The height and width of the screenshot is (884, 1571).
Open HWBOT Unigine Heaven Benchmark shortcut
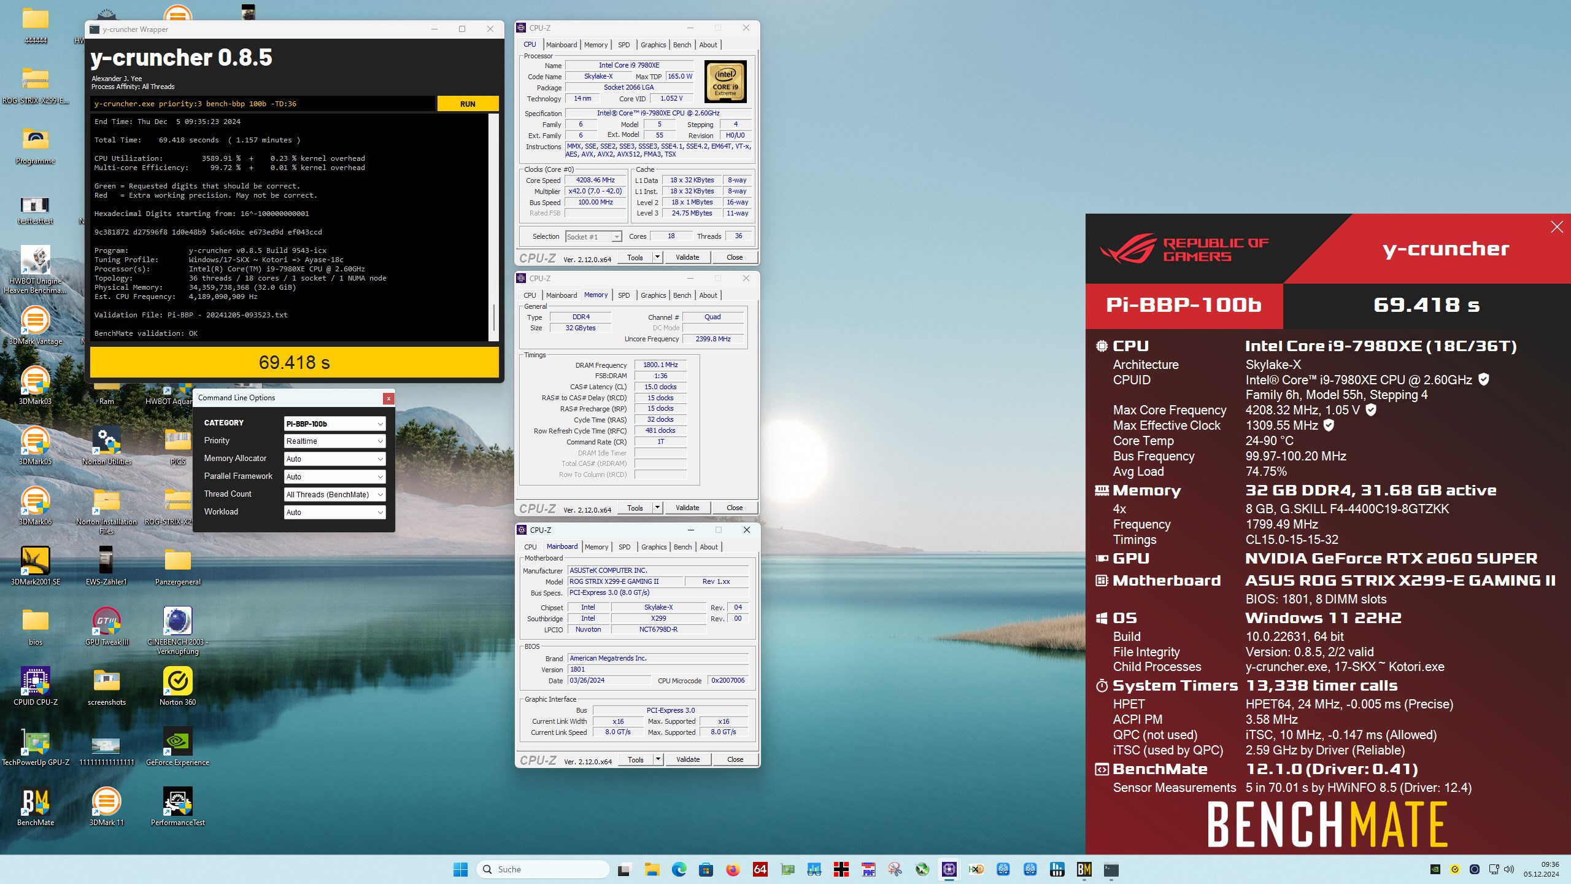(x=36, y=270)
